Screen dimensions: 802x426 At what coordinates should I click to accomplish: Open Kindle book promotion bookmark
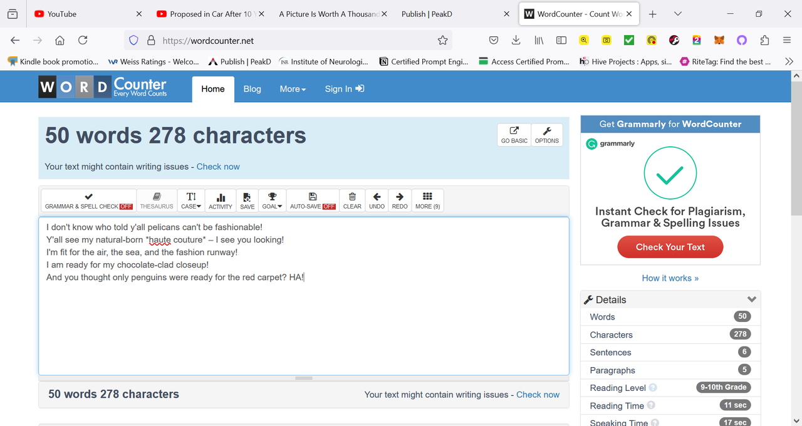click(x=53, y=61)
